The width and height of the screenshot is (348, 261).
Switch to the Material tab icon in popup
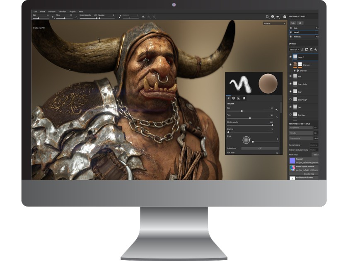click(x=244, y=98)
